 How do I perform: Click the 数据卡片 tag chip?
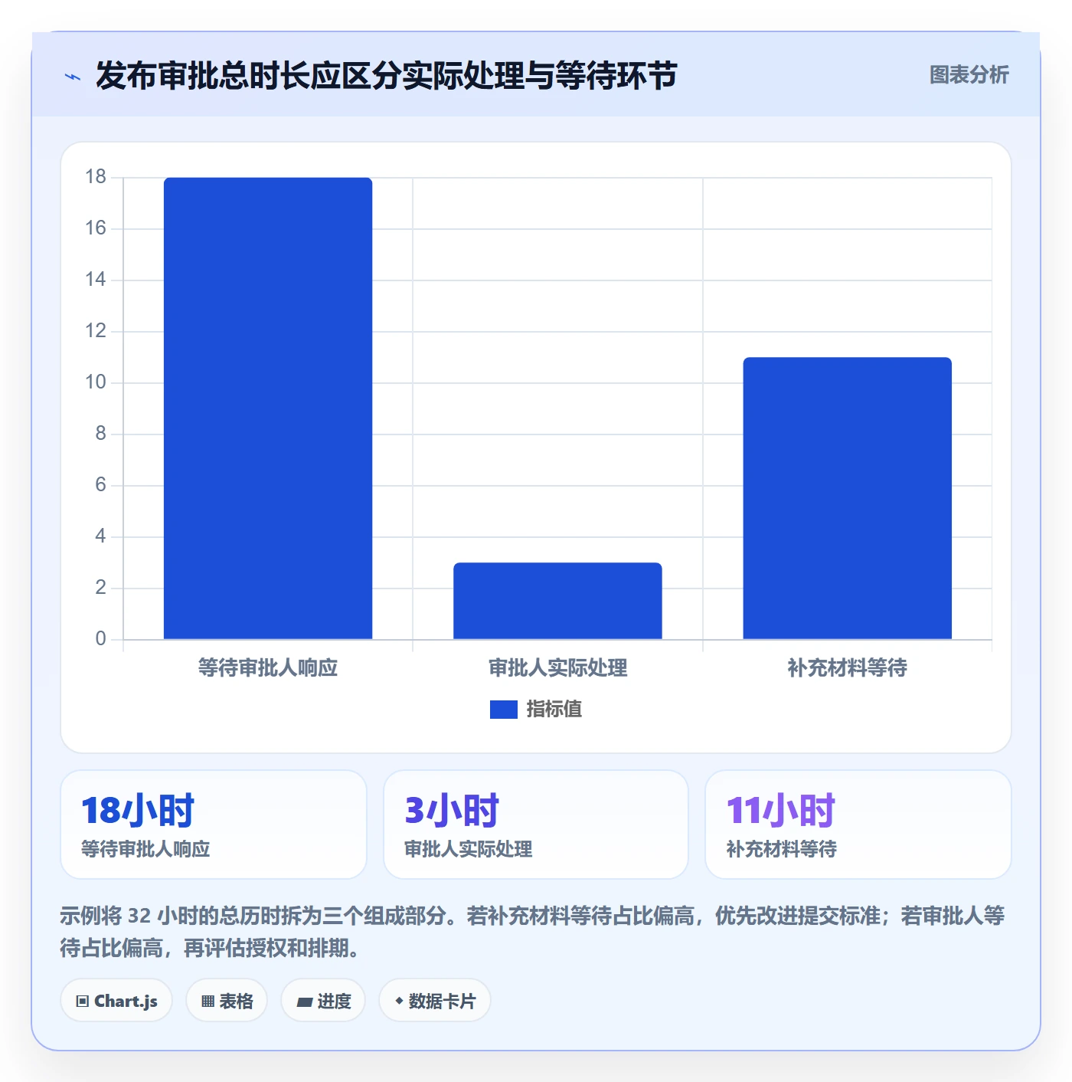[x=435, y=1001]
